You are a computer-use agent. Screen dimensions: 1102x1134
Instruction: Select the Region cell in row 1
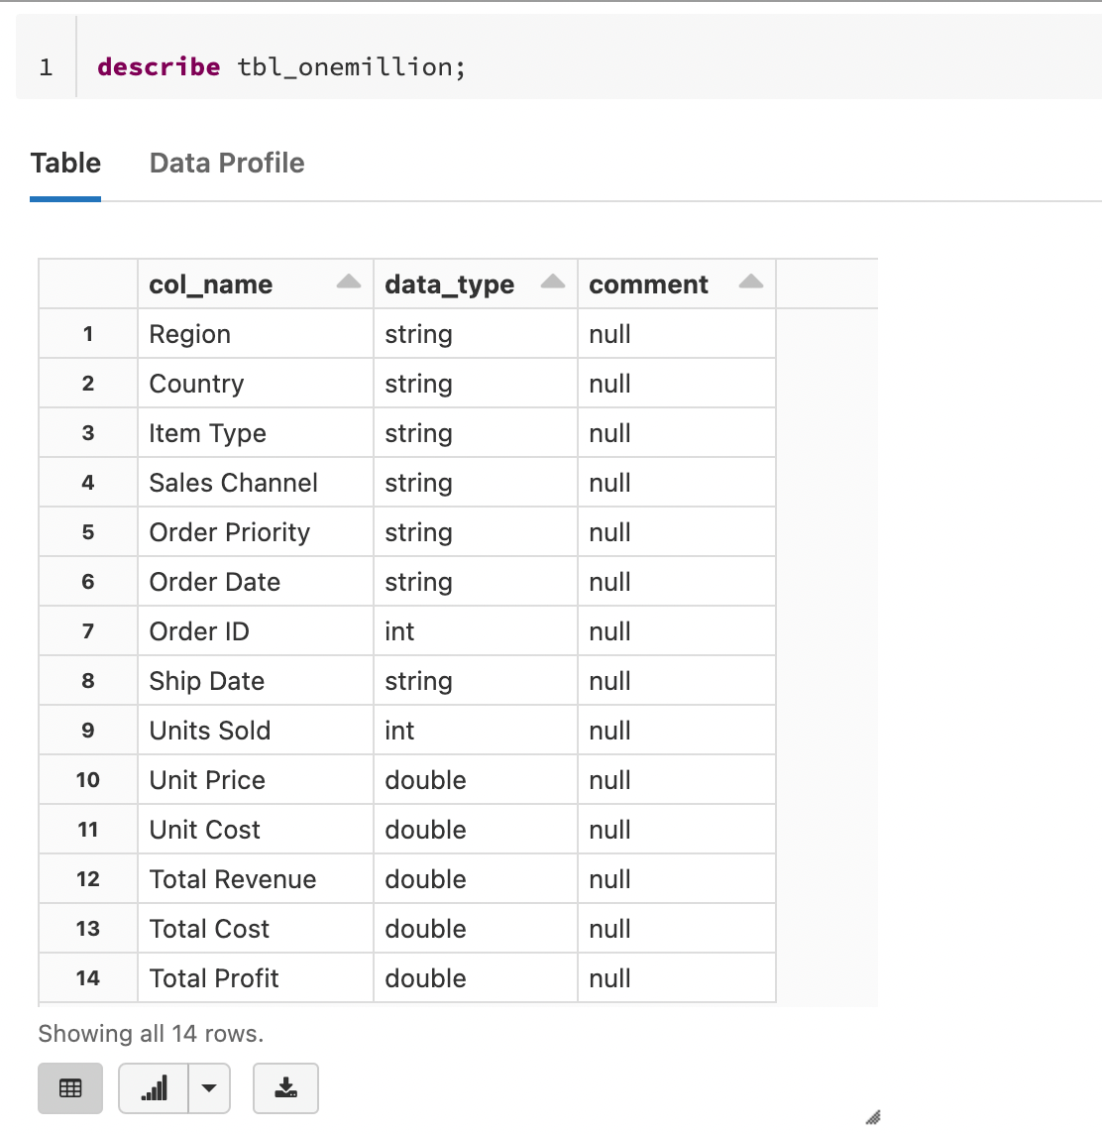pyautogui.click(x=189, y=334)
